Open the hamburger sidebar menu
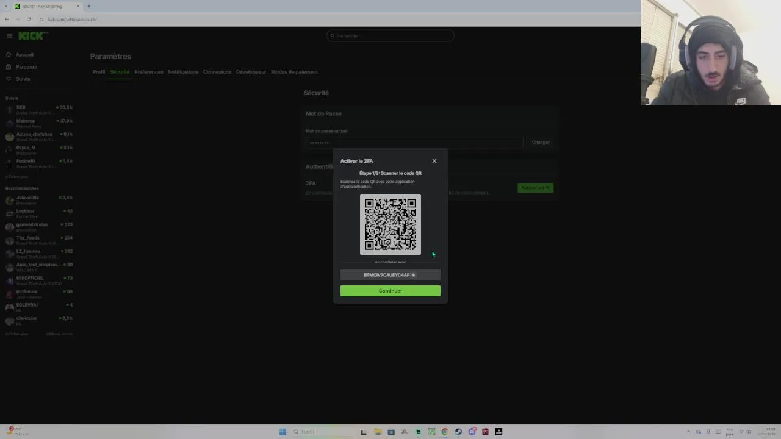781x439 pixels. 9,36
